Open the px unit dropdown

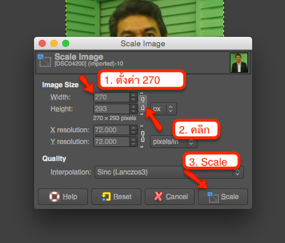(x=164, y=109)
